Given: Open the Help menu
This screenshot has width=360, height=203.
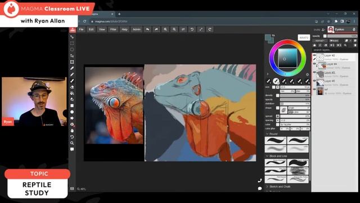Looking at the screenshot, I should (124, 29).
